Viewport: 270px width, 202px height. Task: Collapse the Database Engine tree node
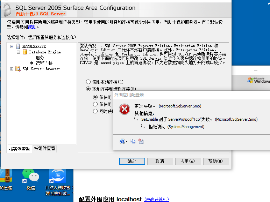[x=19, y=52]
